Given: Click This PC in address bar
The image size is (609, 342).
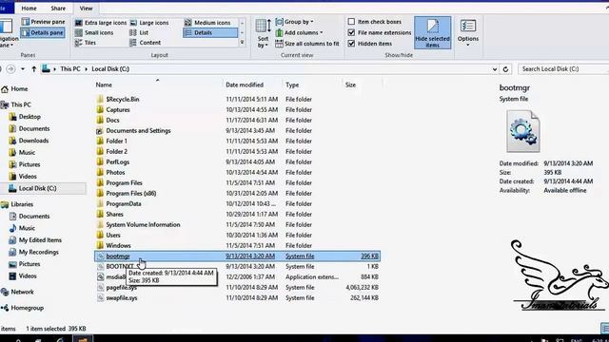Looking at the screenshot, I should (x=70, y=69).
